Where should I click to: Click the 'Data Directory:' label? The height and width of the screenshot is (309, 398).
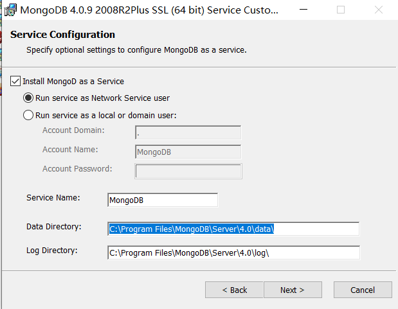(x=54, y=227)
